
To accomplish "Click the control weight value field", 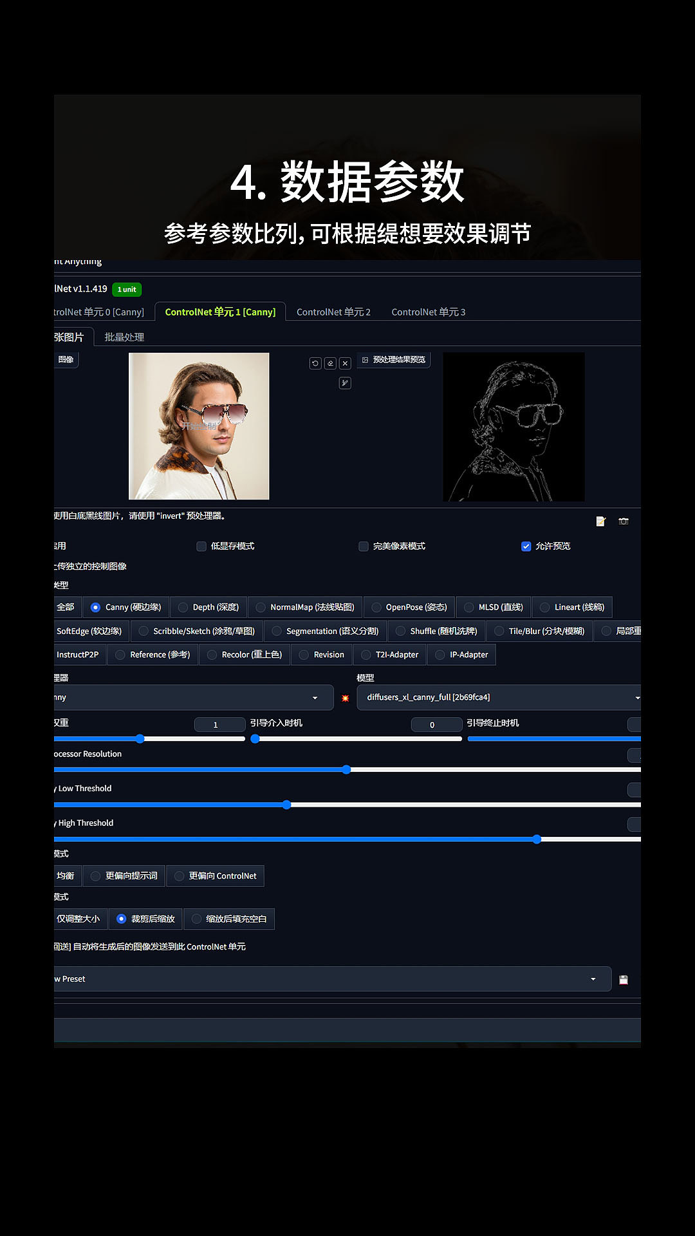I will pos(219,725).
